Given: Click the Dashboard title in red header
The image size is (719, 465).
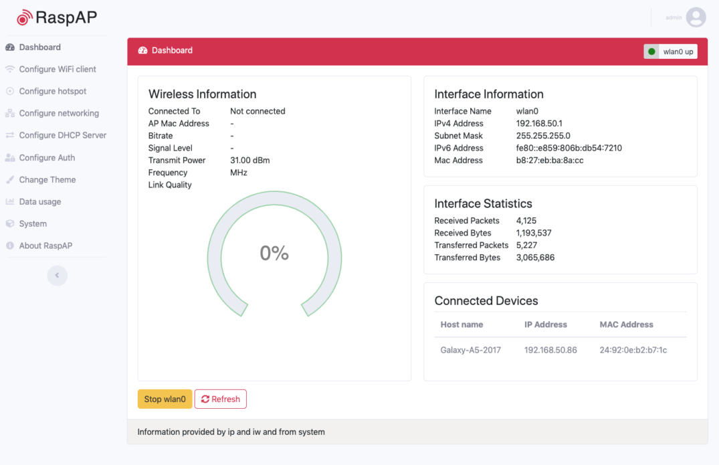Looking at the screenshot, I should [x=172, y=50].
